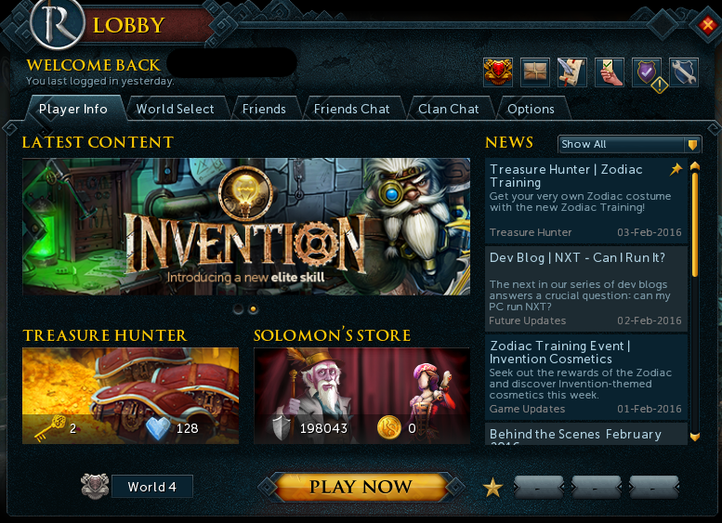Select the second highlighted carousel dot
This screenshot has height=523, width=722.
pos(253,309)
